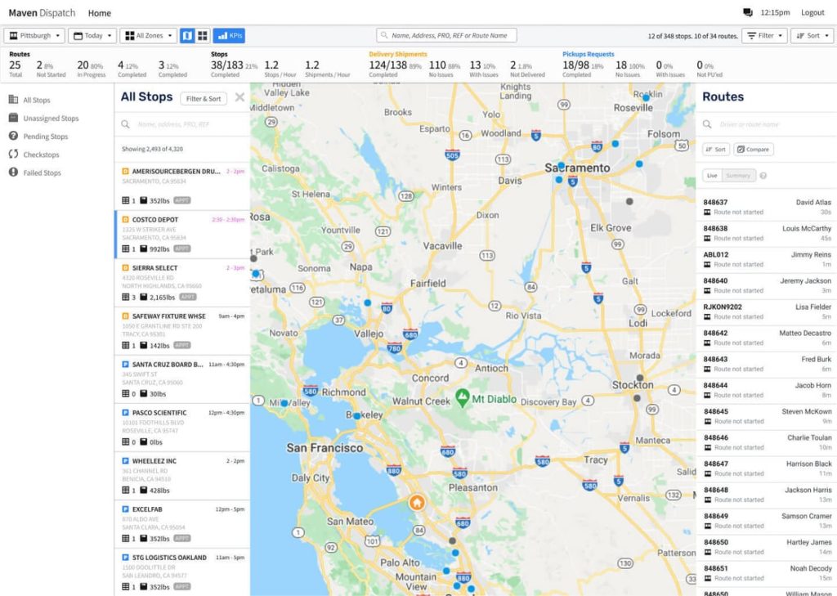Viewport: 837px width, 596px height.
Task: Open route ABL012 for Jimmy Reins
Action: coord(767,259)
